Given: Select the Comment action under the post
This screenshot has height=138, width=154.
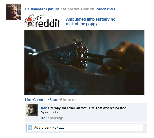Looking at the screenshot, I should tap(40, 100).
